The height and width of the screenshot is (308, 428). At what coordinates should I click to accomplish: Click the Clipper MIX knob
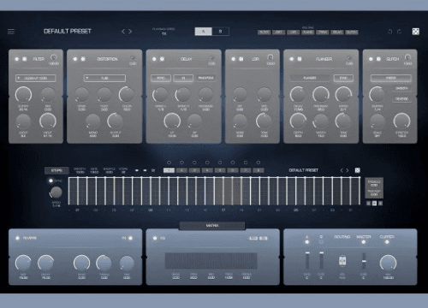pyautogui.click(x=388, y=263)
